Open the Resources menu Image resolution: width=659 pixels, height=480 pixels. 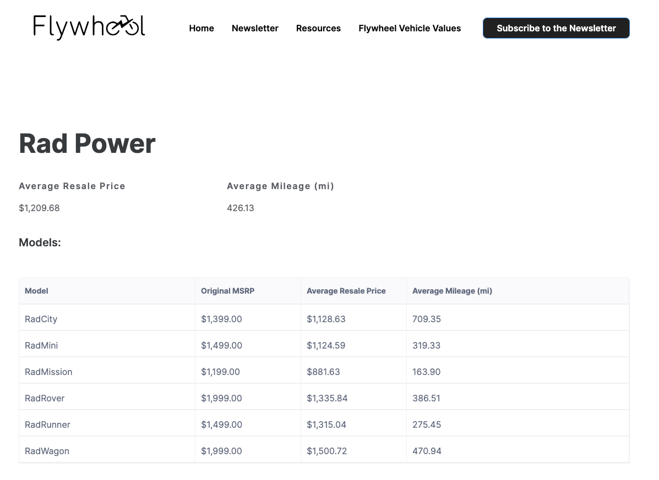click(x=318, y=28)
